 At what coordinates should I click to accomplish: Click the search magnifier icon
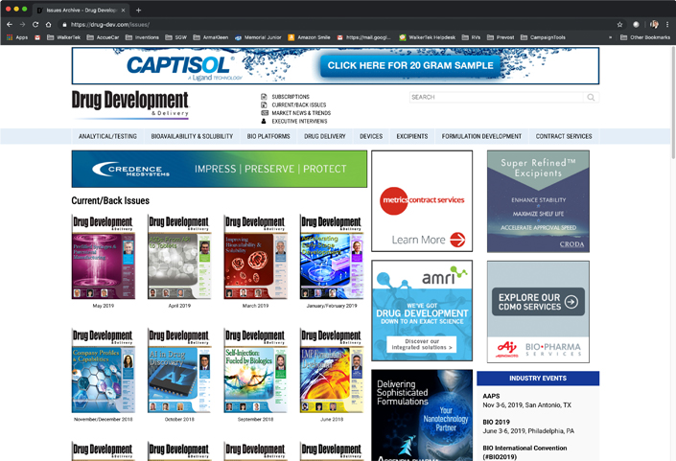click(x=591, y=98)
